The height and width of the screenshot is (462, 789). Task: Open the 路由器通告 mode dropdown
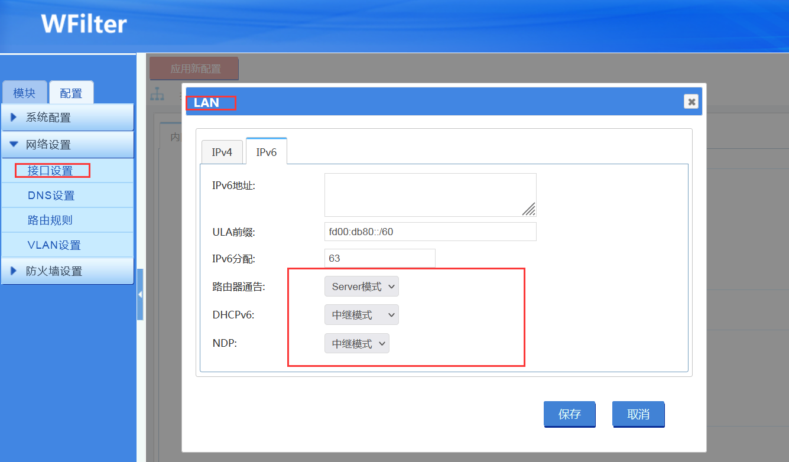(361, 287)
